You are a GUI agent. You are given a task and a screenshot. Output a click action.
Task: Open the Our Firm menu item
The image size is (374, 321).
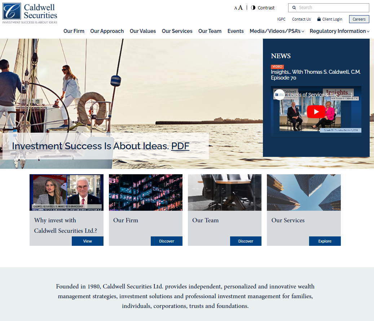tap(74, 31)
